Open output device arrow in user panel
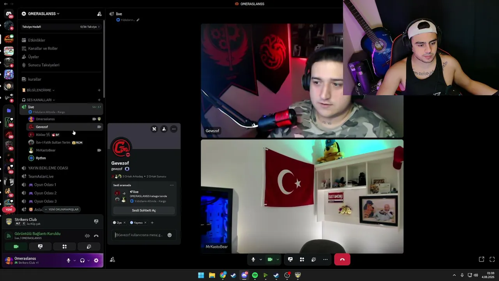499x281 pixels. pos(88,260)
